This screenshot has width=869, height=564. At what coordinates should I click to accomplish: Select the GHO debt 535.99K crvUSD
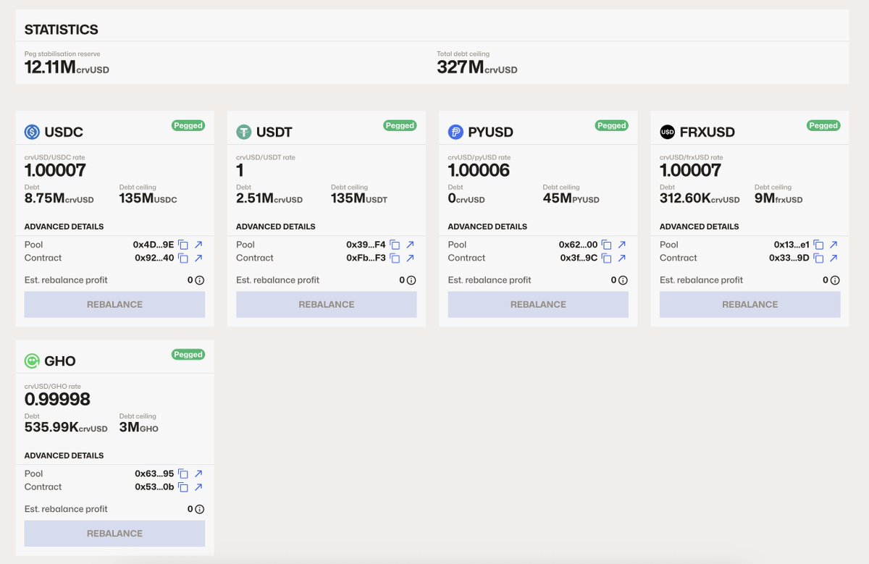point(66,428)
